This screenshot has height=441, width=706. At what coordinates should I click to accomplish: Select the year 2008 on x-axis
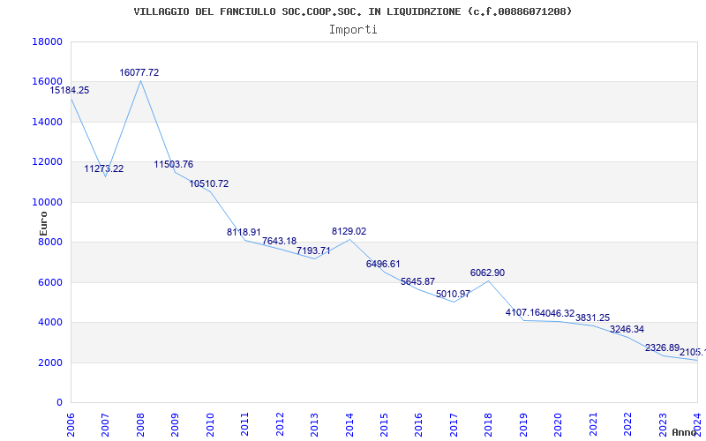click(140, 424)
